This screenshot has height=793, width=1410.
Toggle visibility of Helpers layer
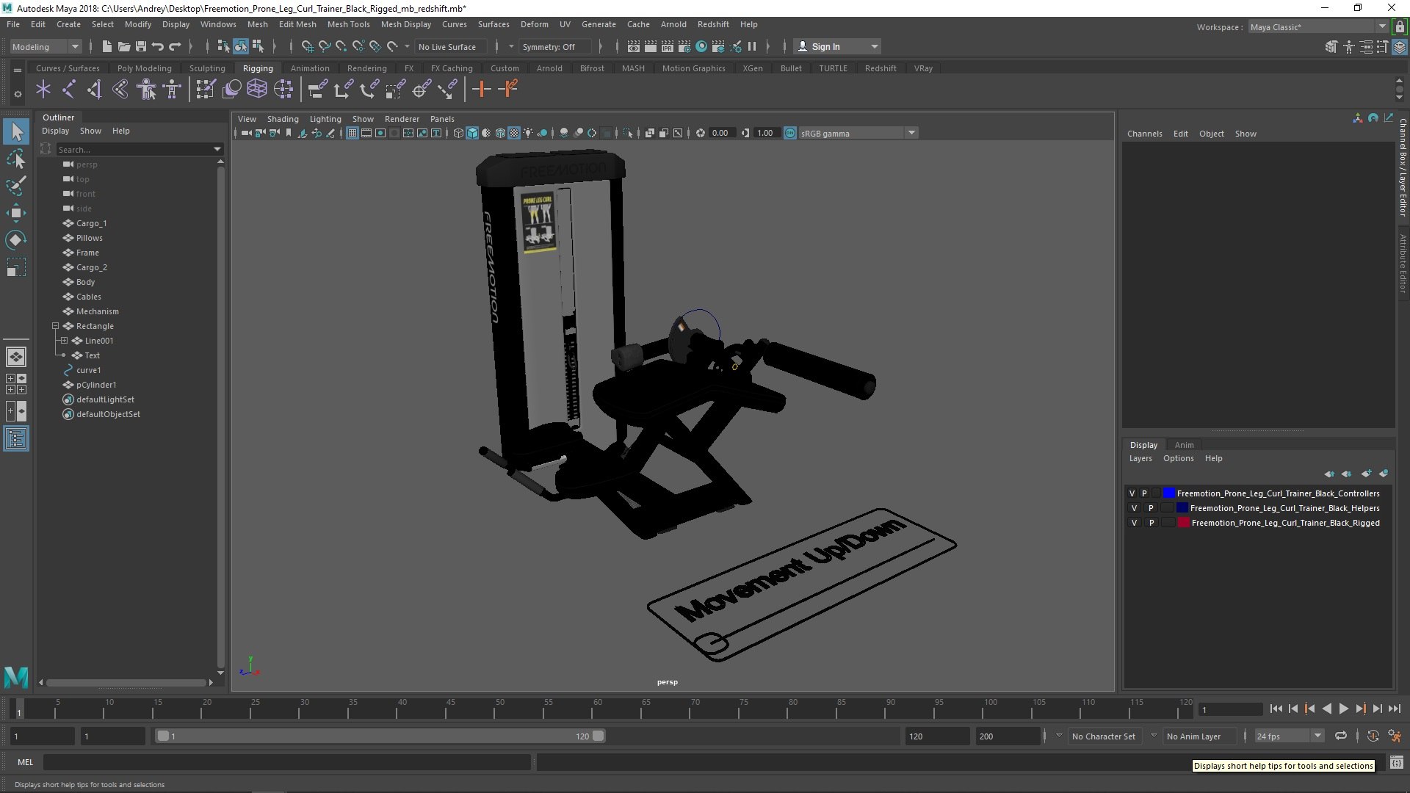pyautogui.click(x=1134, y=508)
